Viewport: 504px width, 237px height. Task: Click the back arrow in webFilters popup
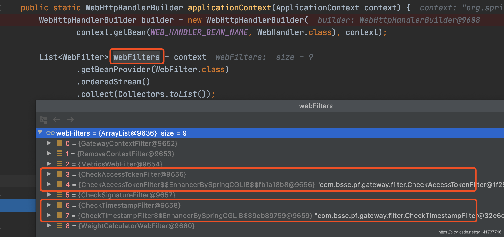[x=56, y=120]
